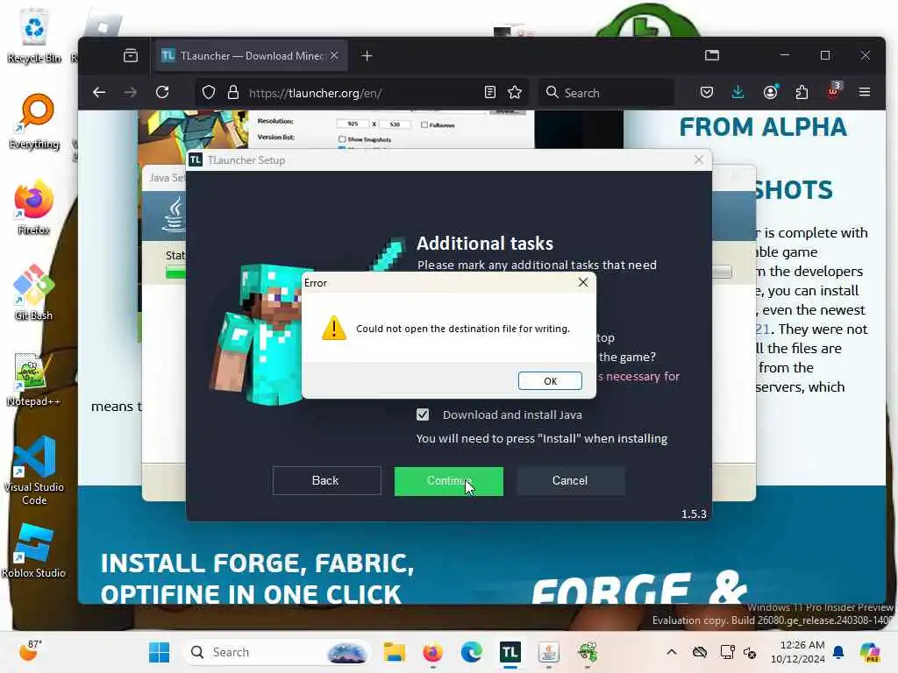898x673 pixels.
Task: Close the TLauncher Setup window
Action: (x=699, y=159)
